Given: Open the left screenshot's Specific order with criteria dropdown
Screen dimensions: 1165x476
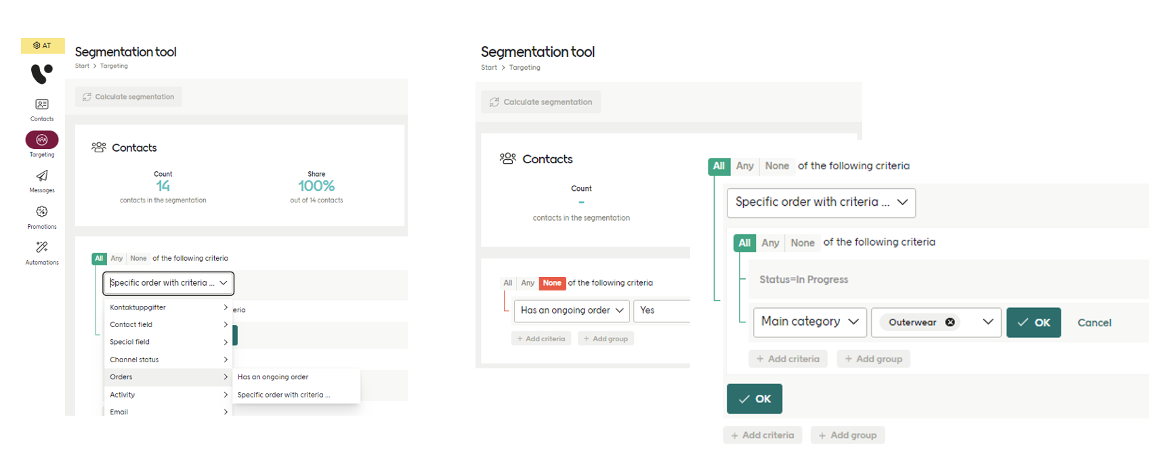Looking at the screenshot, I should click(x=169, y=283).
